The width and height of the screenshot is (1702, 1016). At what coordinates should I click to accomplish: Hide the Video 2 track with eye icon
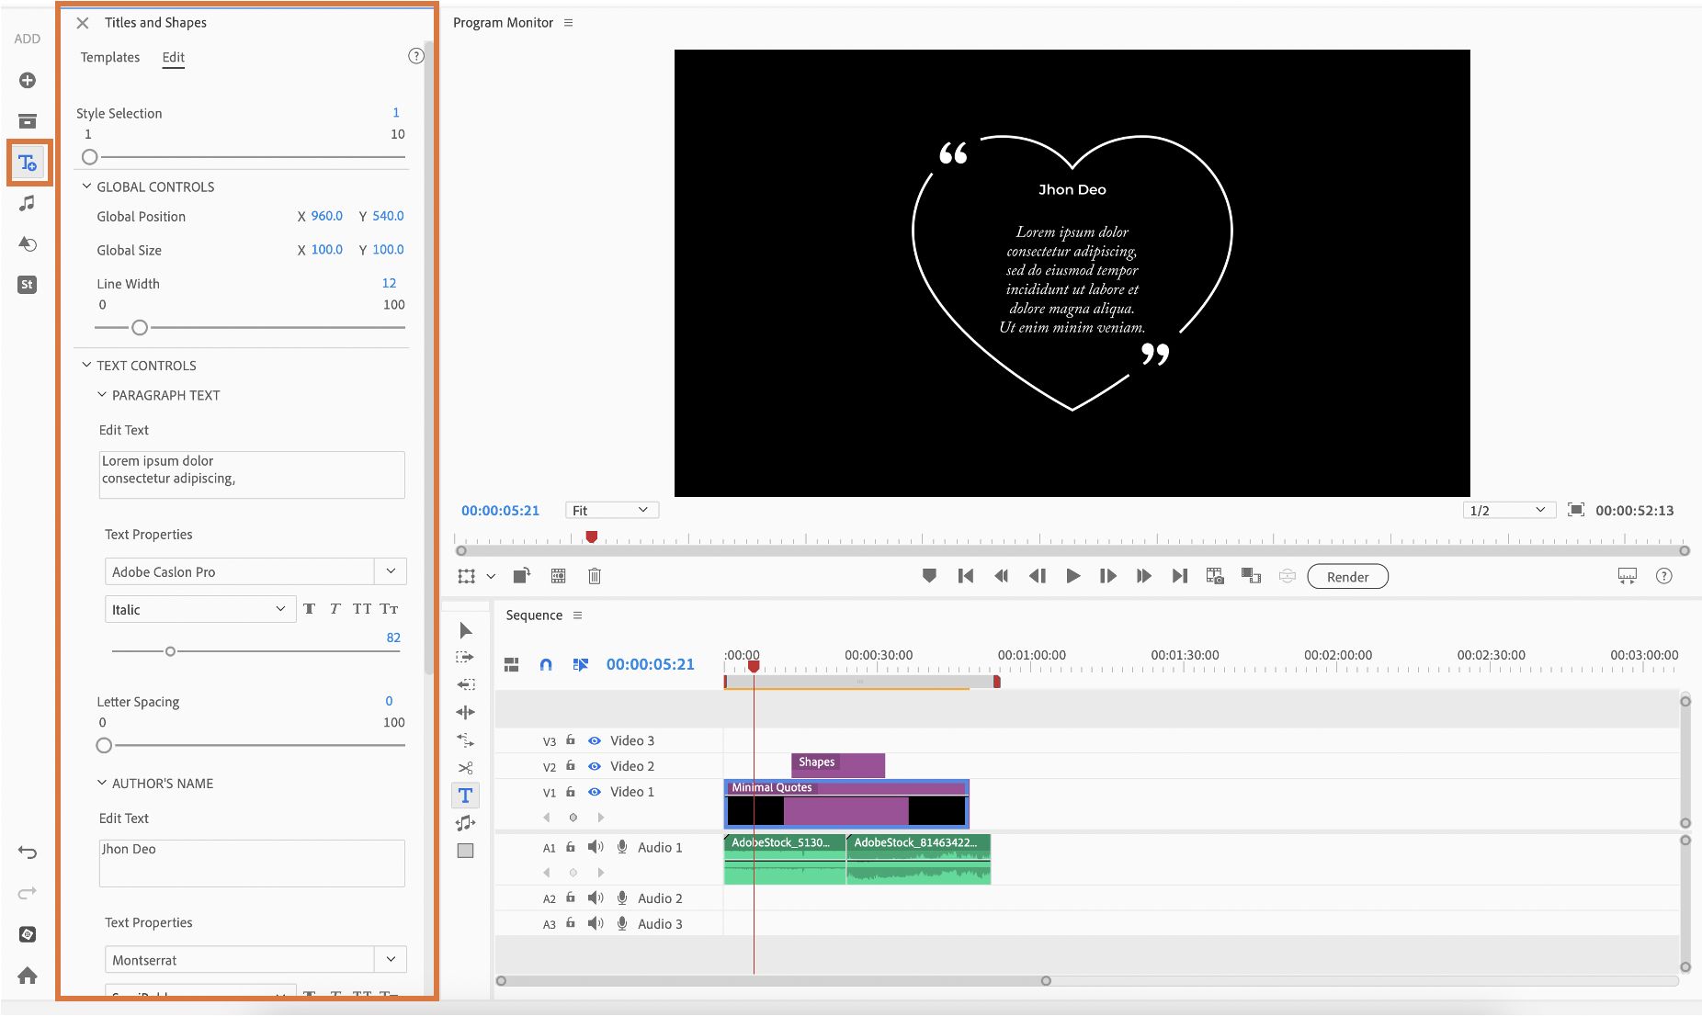(x=595, y=766)
